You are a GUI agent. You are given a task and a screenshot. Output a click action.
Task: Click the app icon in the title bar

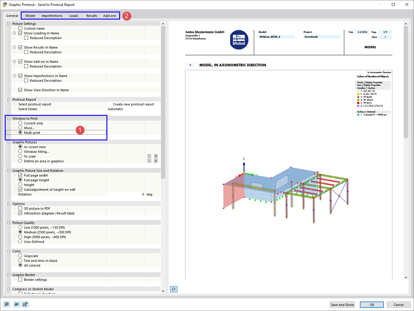click(x=5, y=4)
